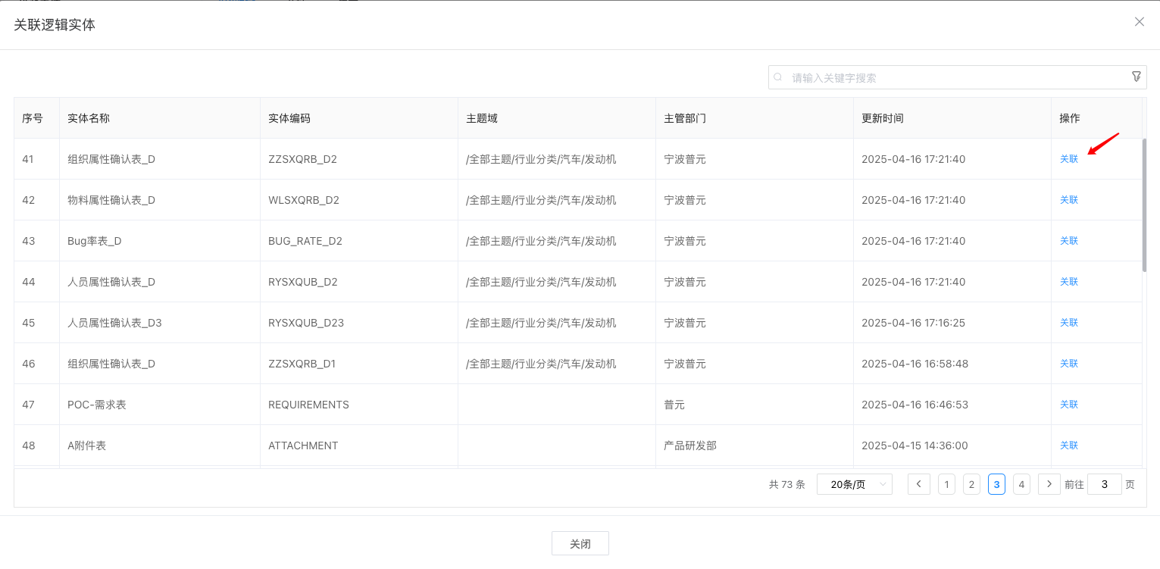1160x569 pixels.
Task: Select page 4 in pagination
Action: 1021,484
